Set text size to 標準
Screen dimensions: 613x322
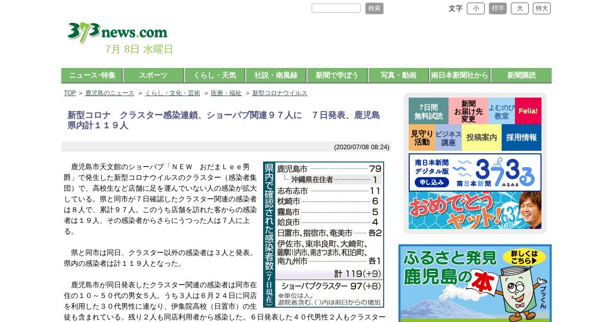pos(498,8)
